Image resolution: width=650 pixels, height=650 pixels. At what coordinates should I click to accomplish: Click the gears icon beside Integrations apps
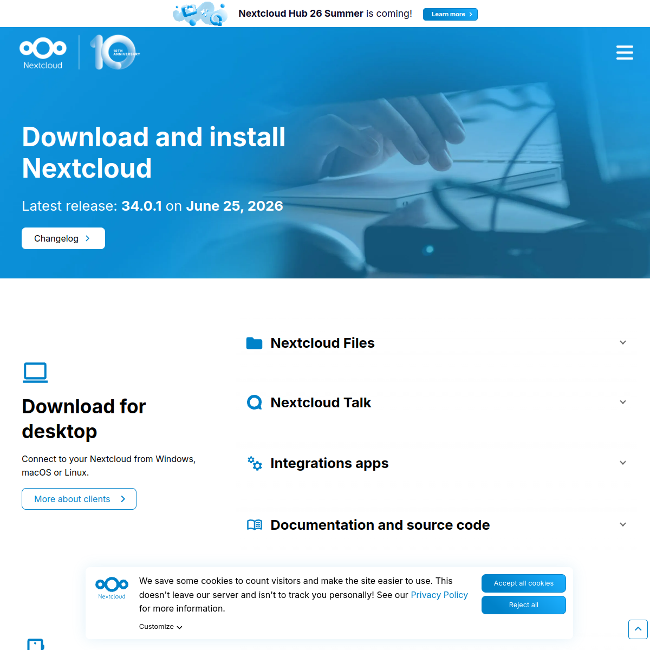coord(255,463)
